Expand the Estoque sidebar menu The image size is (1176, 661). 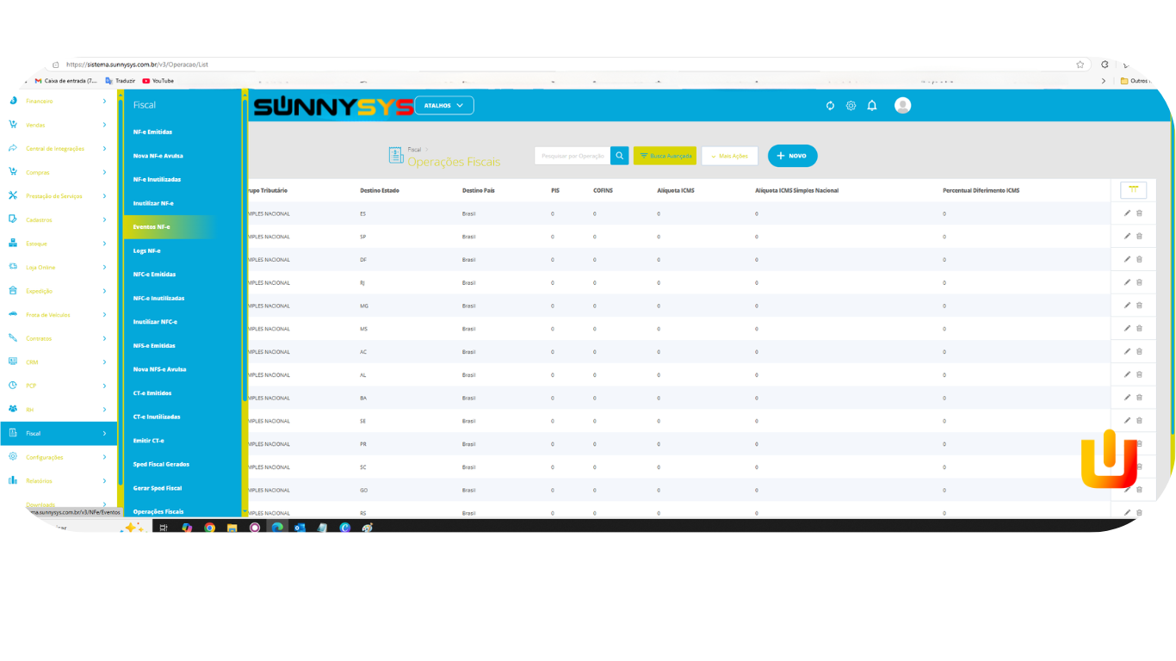click(x=59, y=244)
